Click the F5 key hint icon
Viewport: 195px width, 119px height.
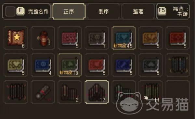coord(162,11)
